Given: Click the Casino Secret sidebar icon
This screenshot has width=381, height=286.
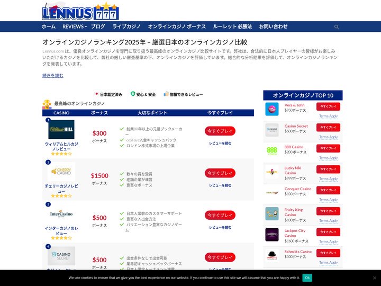Looking at the screenshot, I should [x=272, y=130].
